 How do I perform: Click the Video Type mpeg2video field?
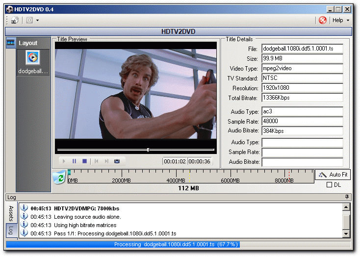click(x=302, y=68)
